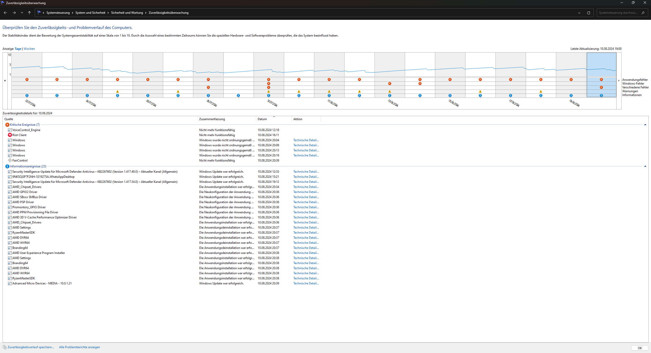Click the FanControl fan icon
Screen dimensions: 651x353
pos(10,161)
